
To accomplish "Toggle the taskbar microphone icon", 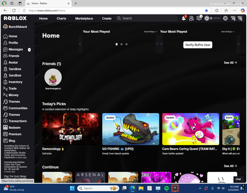I will pyautogui.click(x=212, y=188).
